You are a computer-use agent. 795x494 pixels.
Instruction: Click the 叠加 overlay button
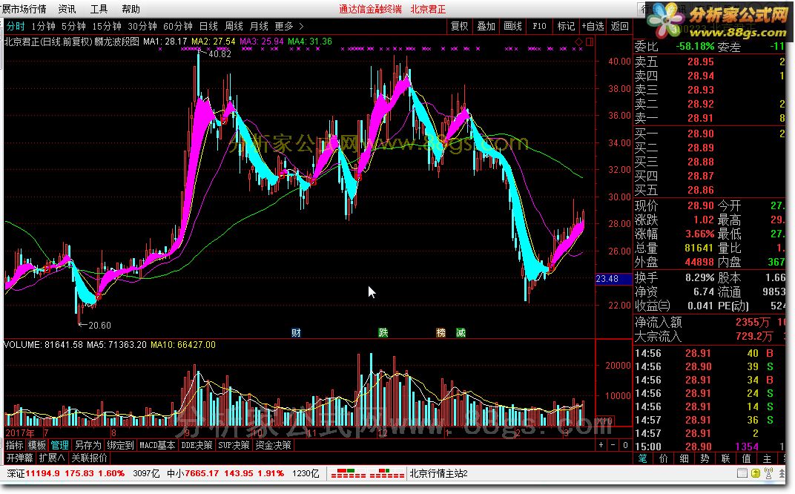486,27
